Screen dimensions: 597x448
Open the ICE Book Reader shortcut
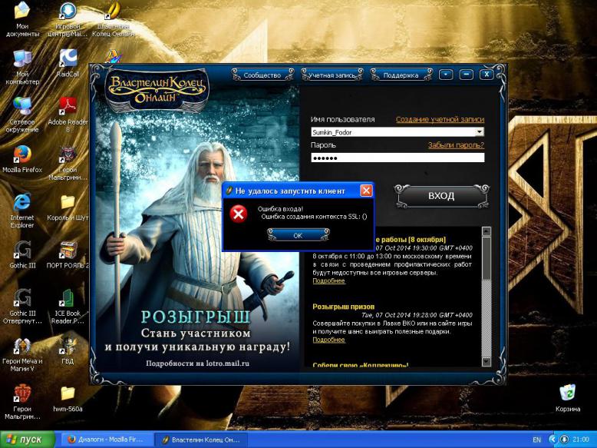click(68, 306)
